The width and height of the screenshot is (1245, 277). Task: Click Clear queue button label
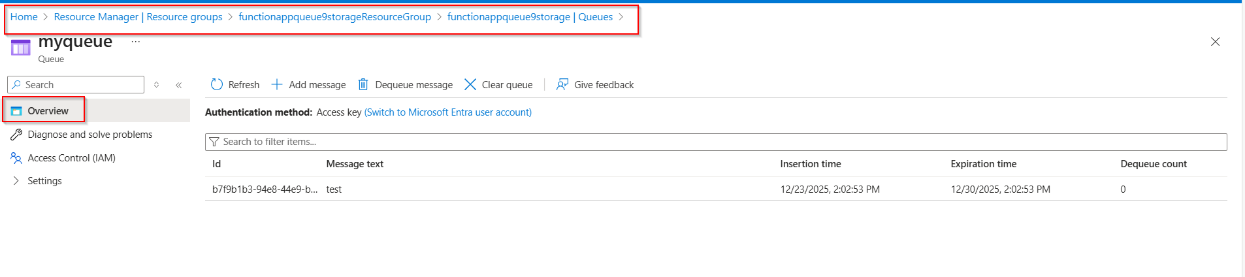click(507, 85)
